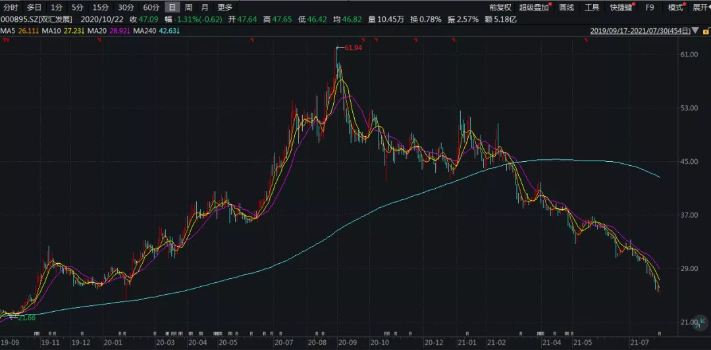This screenshot has width=711, height=350.
Task: Open the 工具 menu
Action: pos(592,7)
